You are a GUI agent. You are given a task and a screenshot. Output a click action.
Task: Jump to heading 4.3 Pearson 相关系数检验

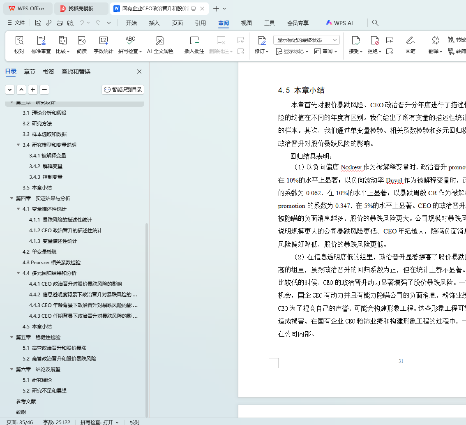(x=51, y=262)
